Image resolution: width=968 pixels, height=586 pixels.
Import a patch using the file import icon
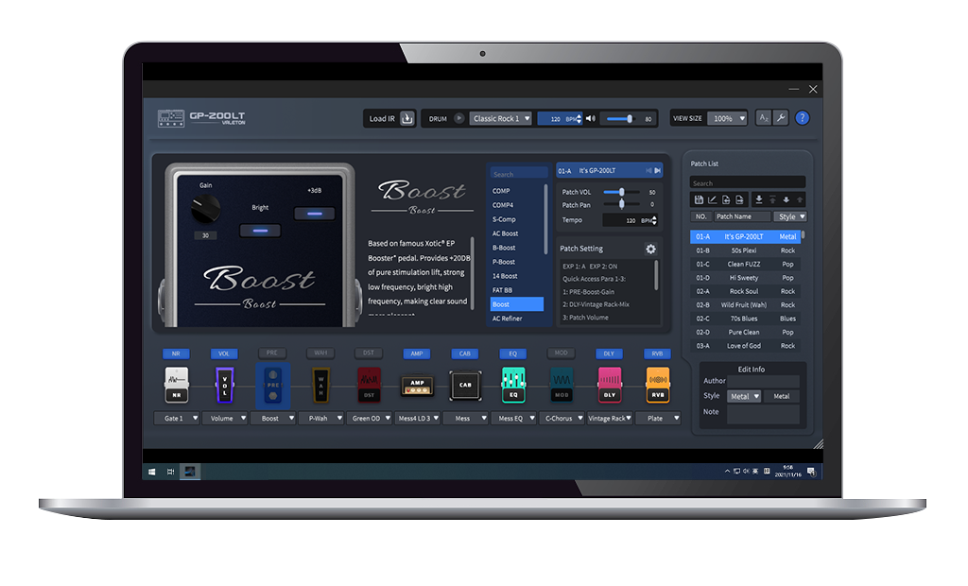pyautogui.click(x=727, y=199)
